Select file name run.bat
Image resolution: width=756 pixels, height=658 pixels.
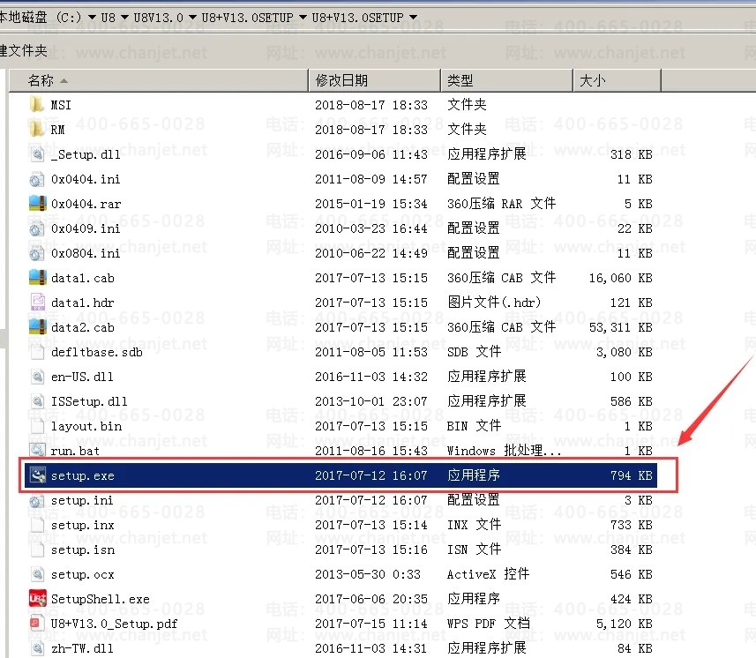(x=75, y=452)
